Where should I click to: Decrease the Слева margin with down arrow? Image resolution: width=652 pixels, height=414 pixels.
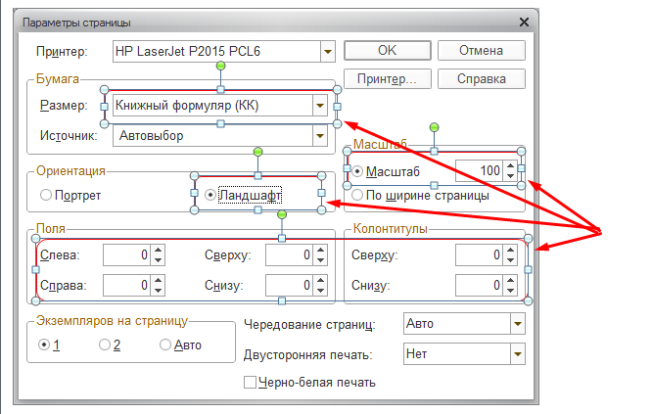(158, 260)
